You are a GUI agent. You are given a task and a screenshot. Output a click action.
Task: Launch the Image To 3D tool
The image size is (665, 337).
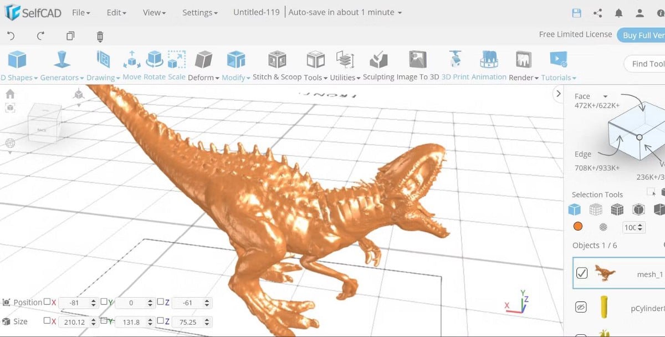(x=417, y=60)
